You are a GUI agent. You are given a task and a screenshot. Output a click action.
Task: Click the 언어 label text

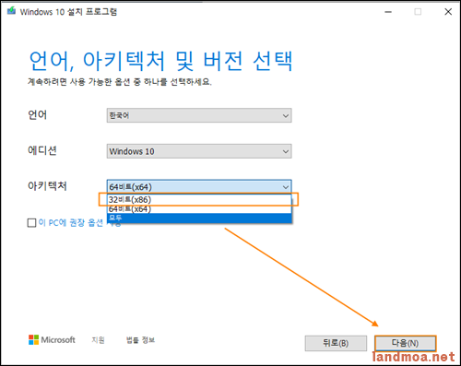(37, 115)
